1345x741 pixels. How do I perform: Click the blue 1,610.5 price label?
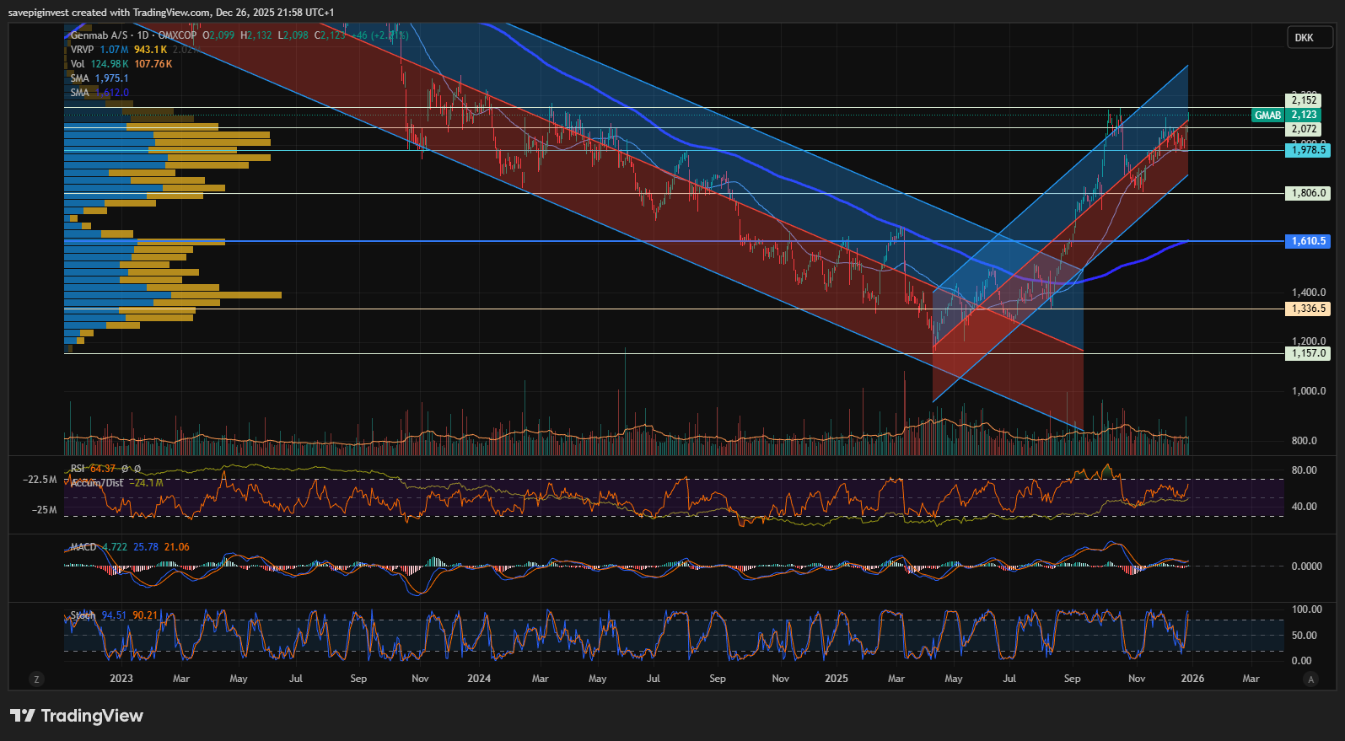(x=1308, y=241)
